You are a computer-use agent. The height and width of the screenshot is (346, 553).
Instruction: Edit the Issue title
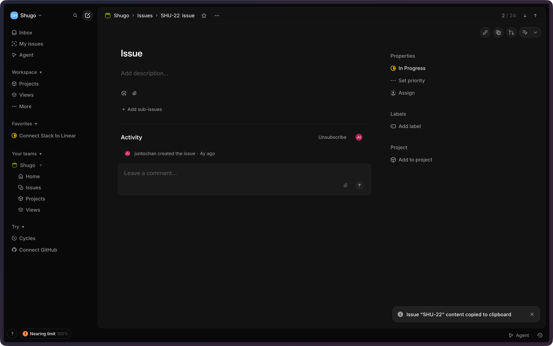coord(132,54)
